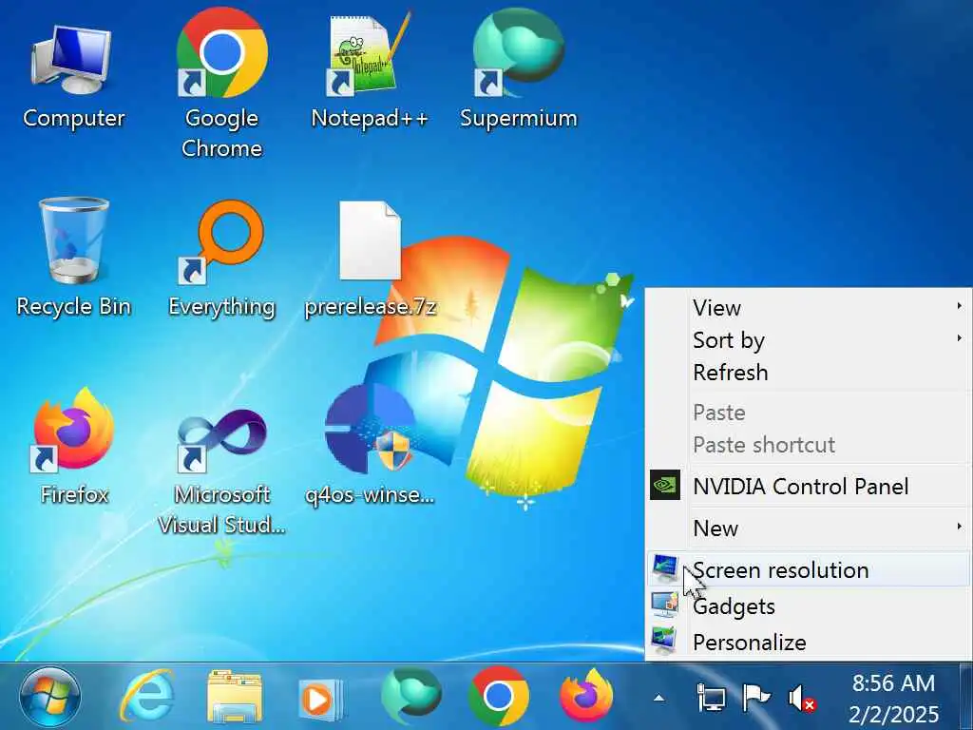Click the "Recycle Bin" label text
The image size is (973, 730).
pos(73,307)
